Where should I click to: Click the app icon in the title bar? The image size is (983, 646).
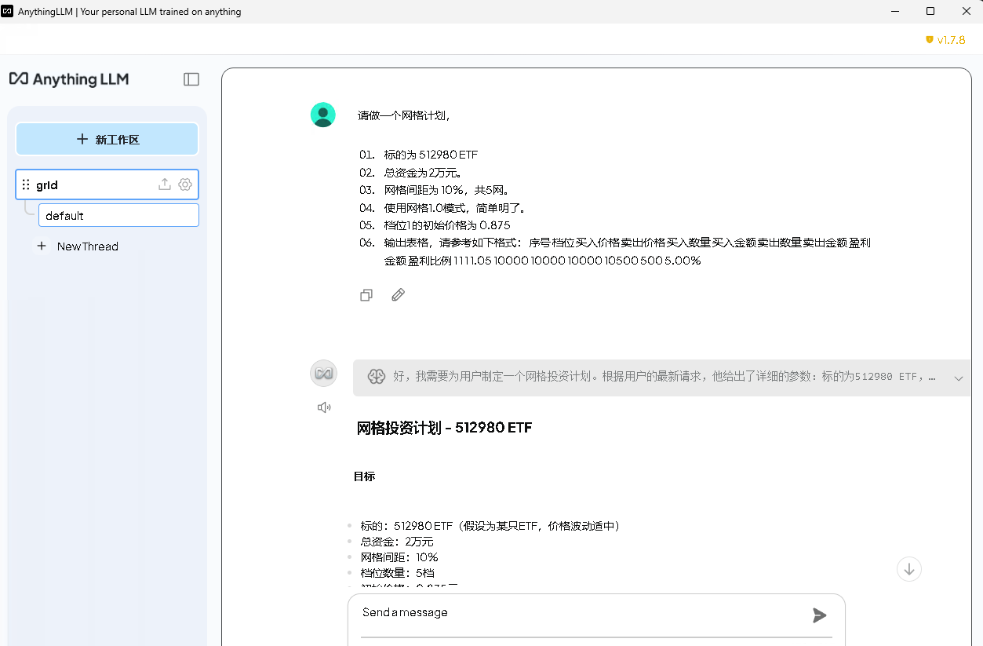tap(9, 12)
